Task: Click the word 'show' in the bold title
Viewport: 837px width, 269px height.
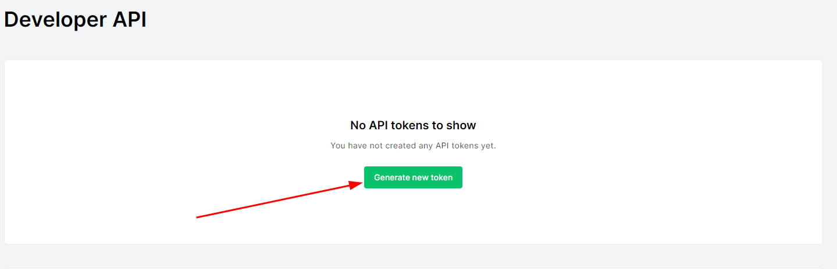Action: (x=461, y=125)
